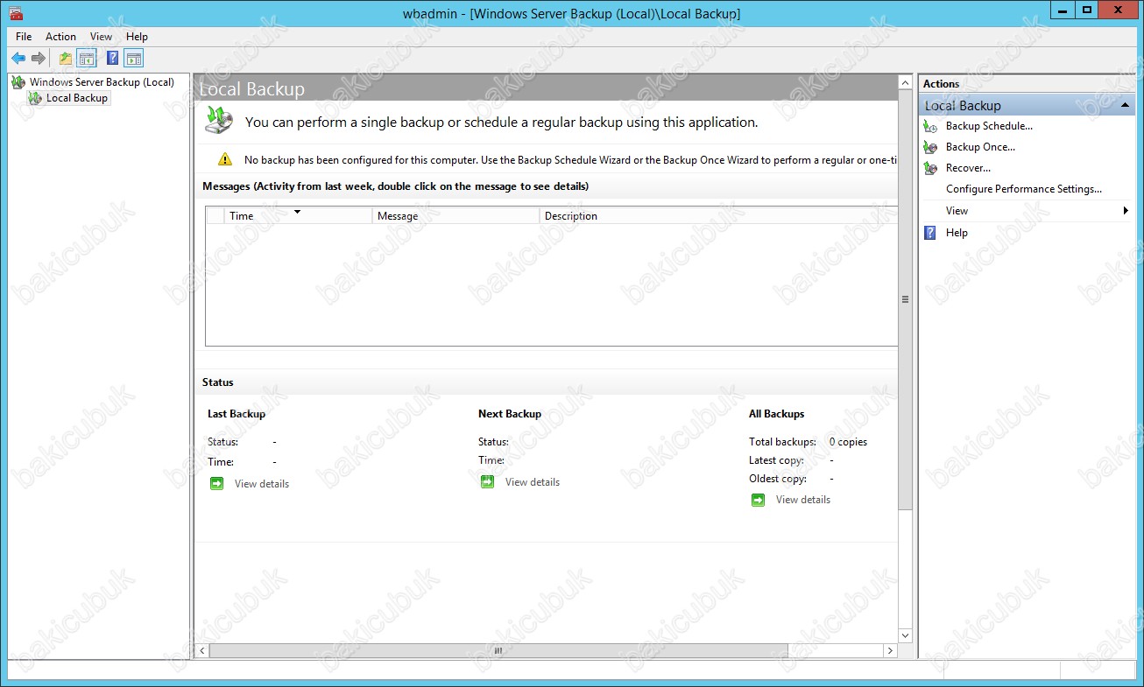
Task: Click horizontal scrollbar left arrow
Action: coord(202,651)
